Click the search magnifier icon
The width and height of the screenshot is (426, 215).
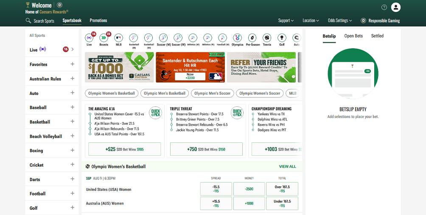(x=28, y=21)
